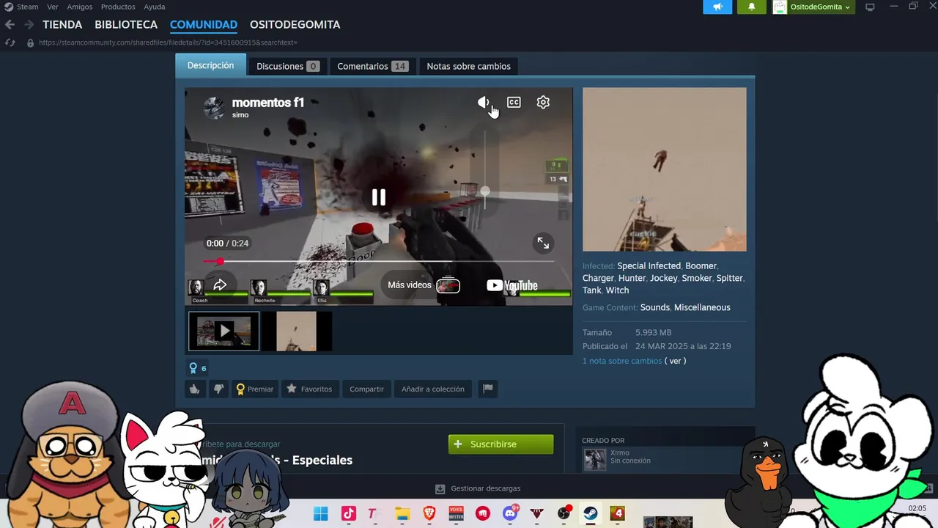Rate the item thumbs up
The width and height of the screenshot is (938, 528).
point(194,389)
